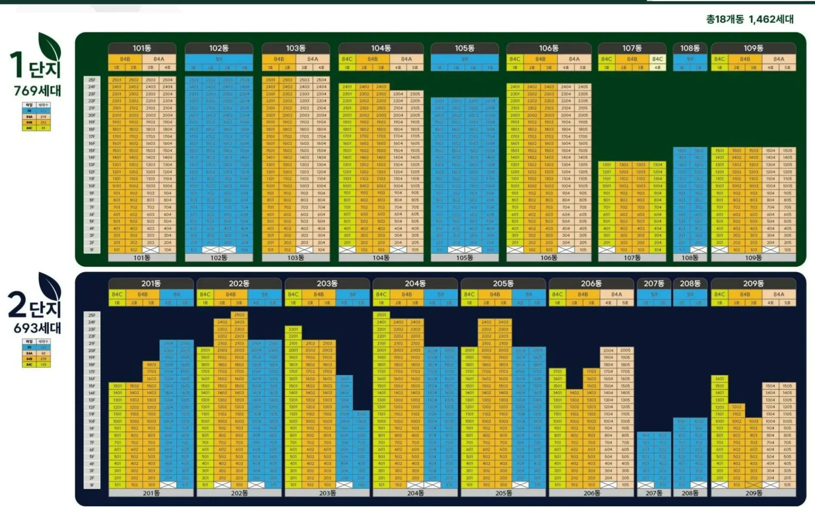
Task: Select unit 2501 in 101동
Action: tap(117, 80)
